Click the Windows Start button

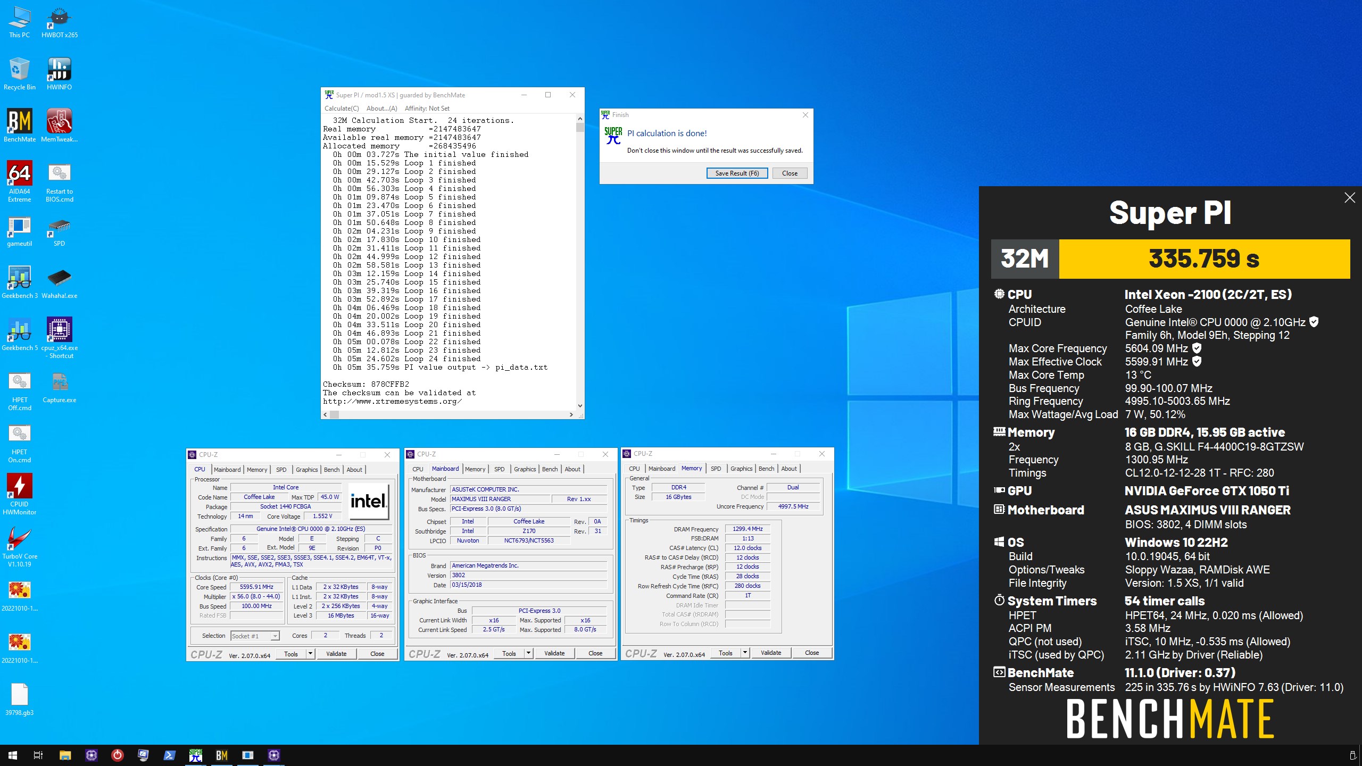point(13,755)
